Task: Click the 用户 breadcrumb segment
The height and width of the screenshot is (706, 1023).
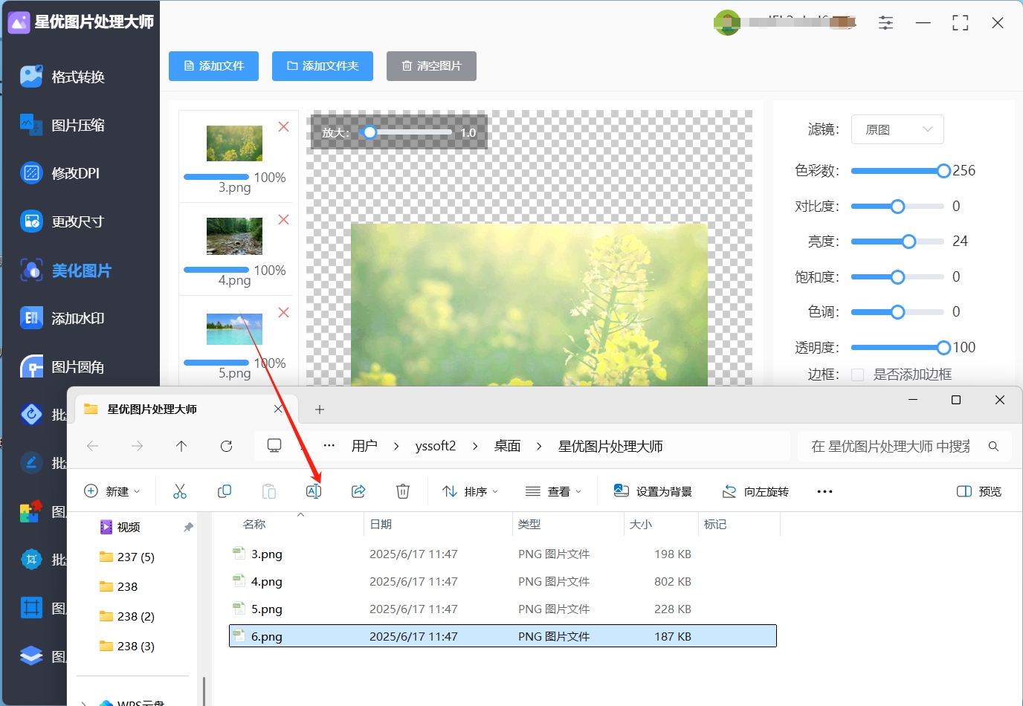Action: [364, 446]
